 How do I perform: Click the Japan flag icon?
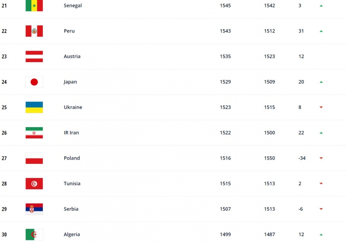tap(34, 82)
